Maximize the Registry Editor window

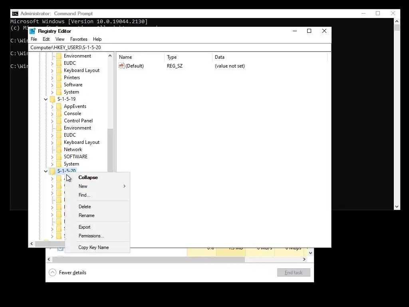tap(309, 31)
